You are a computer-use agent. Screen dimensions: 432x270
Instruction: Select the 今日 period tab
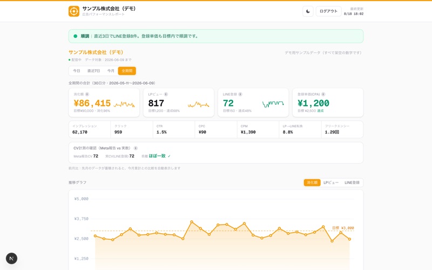pyautogui.click(x=76, y=71)
